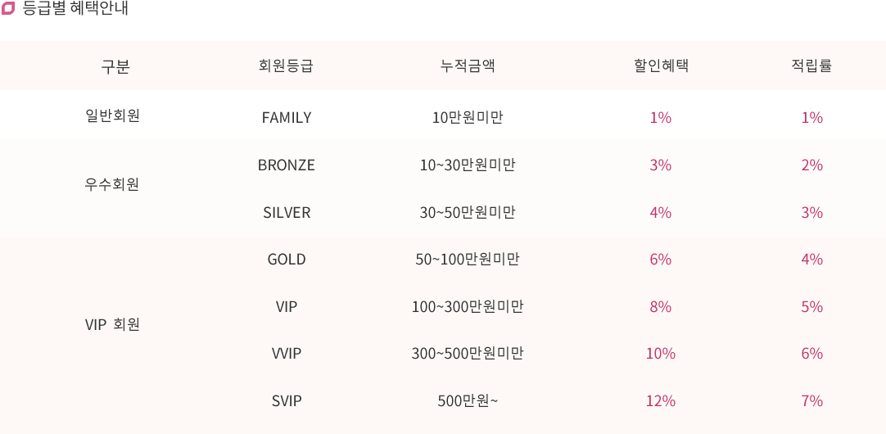Click the 할인혜택 column header

click(661, 66)
